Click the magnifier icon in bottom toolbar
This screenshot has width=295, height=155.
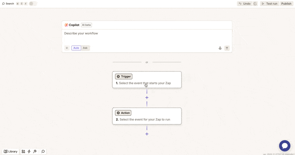[x=43, y=152]
